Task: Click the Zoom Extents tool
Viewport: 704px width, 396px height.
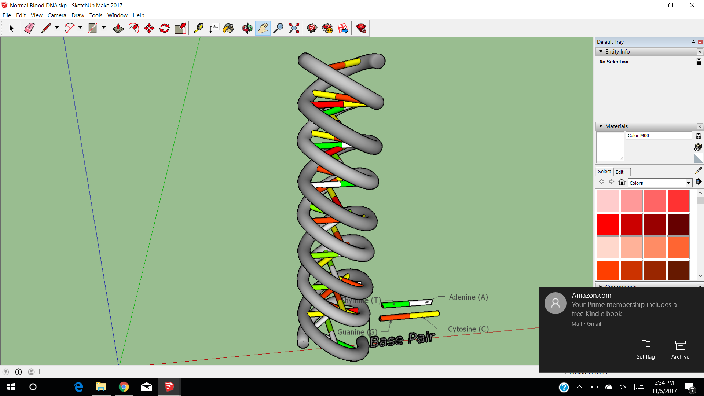Action: (294, 28)
